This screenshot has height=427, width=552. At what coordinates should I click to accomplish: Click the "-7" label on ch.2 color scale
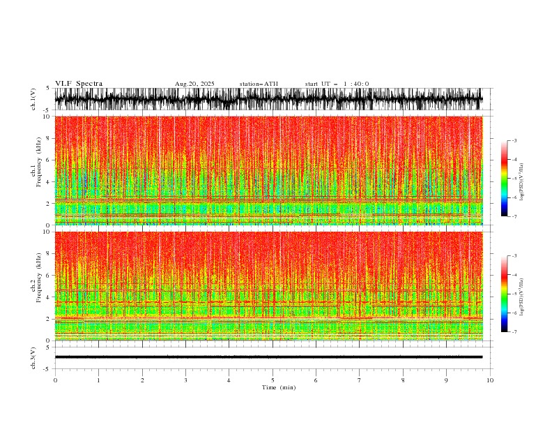[x=514, y=331]
